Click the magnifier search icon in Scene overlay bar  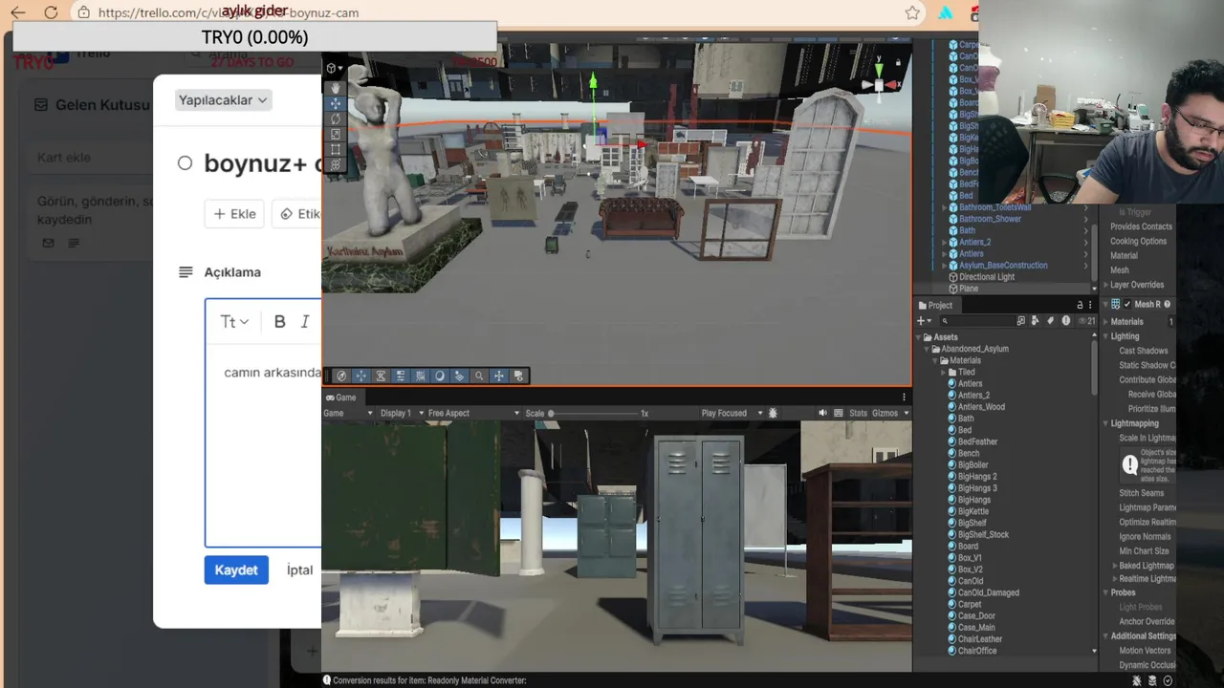tap(479, 376)
